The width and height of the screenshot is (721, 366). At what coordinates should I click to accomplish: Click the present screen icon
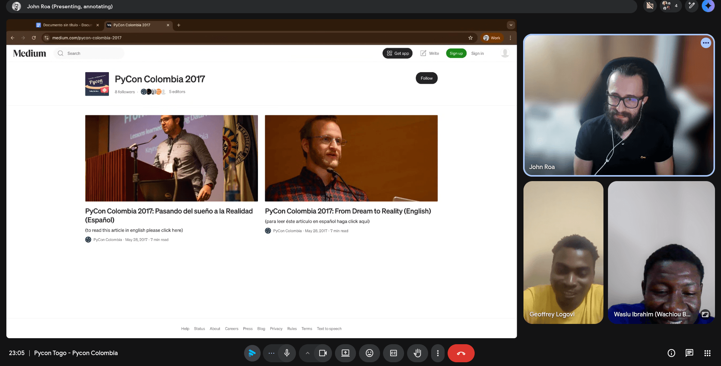(345, 353)
